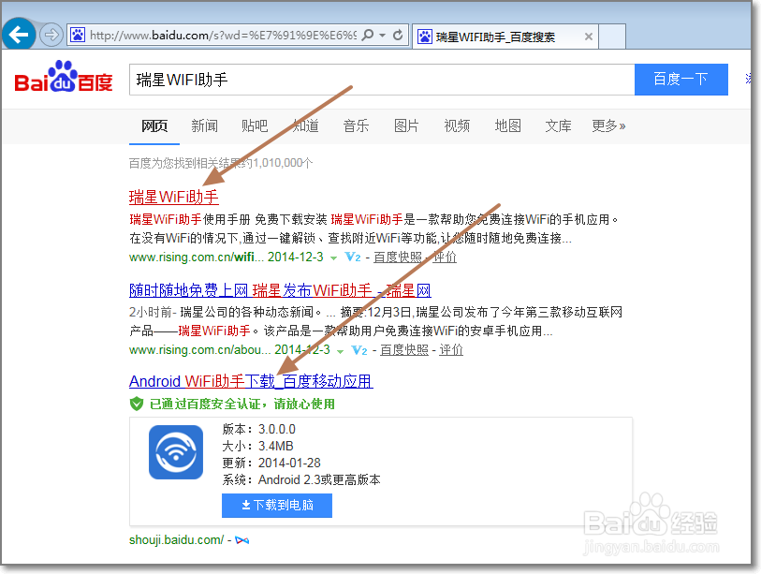Viewport: 761px width, 574px height.
Task: Click the Baidu paw favicon in address bar
Action: click(x=78, y=35)
